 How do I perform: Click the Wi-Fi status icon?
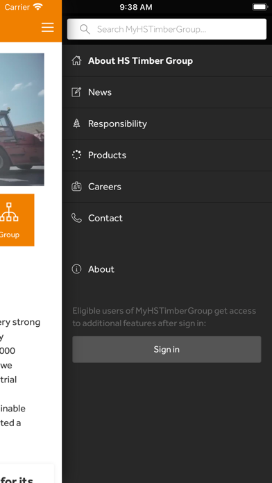click(x=38, y=7)
